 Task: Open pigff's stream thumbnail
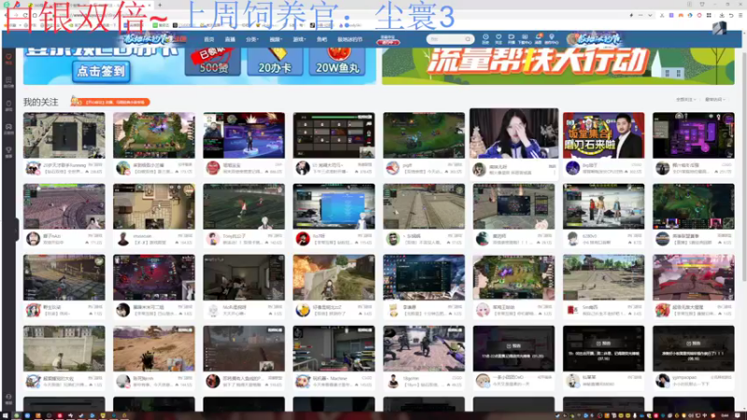[x=424, y=135]
